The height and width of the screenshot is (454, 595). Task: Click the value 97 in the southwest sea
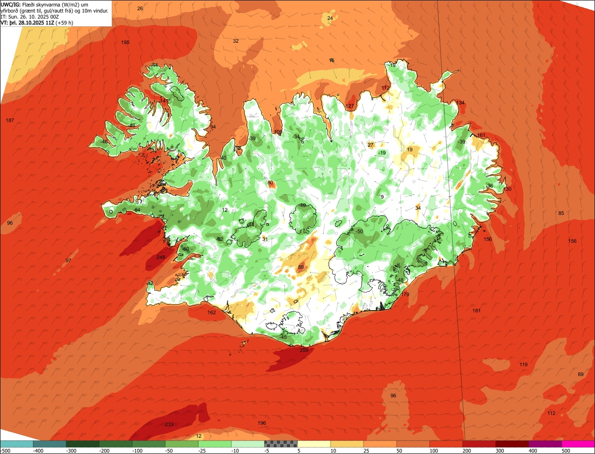point(68,260)
